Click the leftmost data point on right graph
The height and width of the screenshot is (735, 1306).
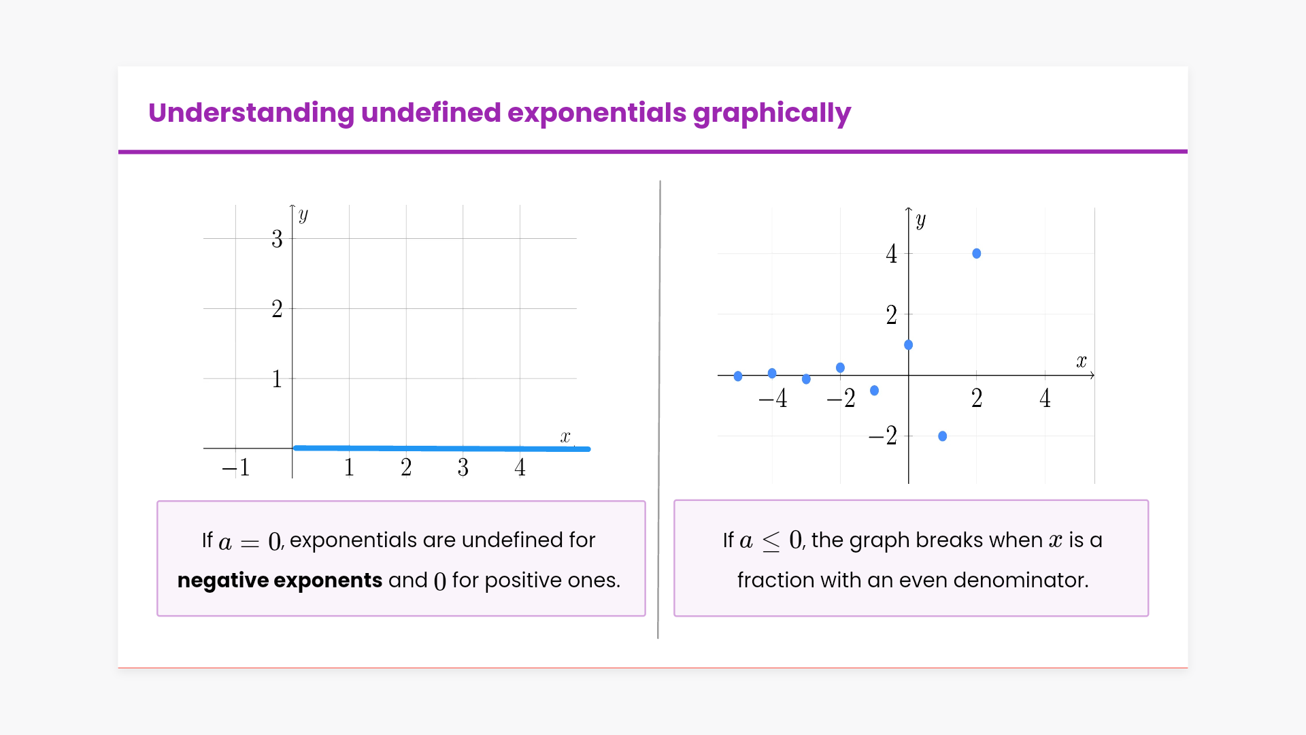(x=738, y=376)
